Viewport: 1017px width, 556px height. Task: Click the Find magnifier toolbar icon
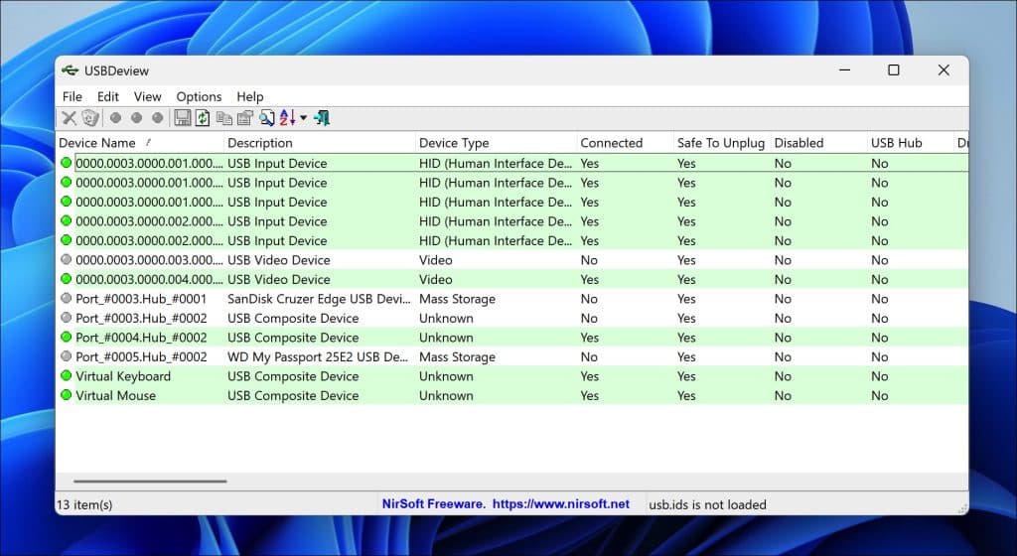(x=266, y=118)
